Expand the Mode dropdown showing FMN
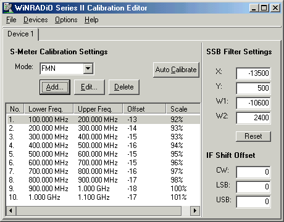Screen dimensions: 284x222 (88, 68)
